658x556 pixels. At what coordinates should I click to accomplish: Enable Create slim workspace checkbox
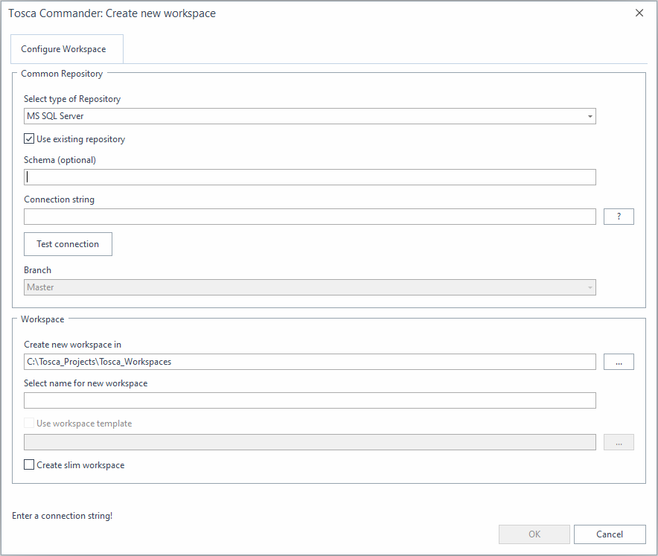point(29,465)
